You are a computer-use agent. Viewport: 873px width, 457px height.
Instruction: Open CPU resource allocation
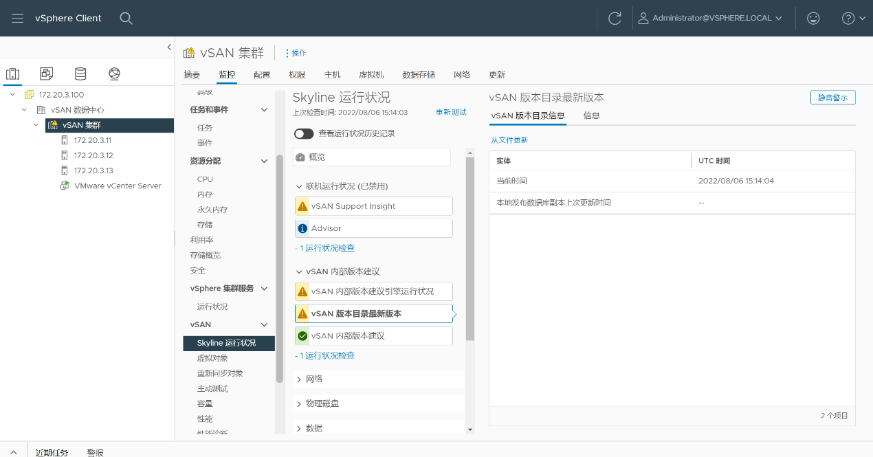point(205,179)
